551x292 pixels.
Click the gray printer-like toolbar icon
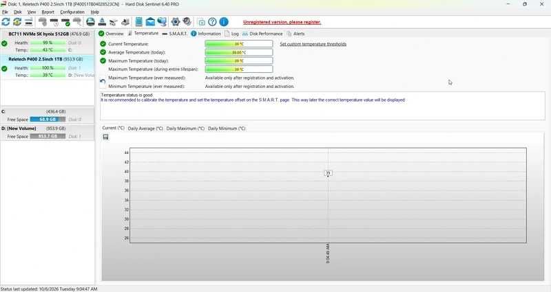pyautogui.click(x=125, y=22)
